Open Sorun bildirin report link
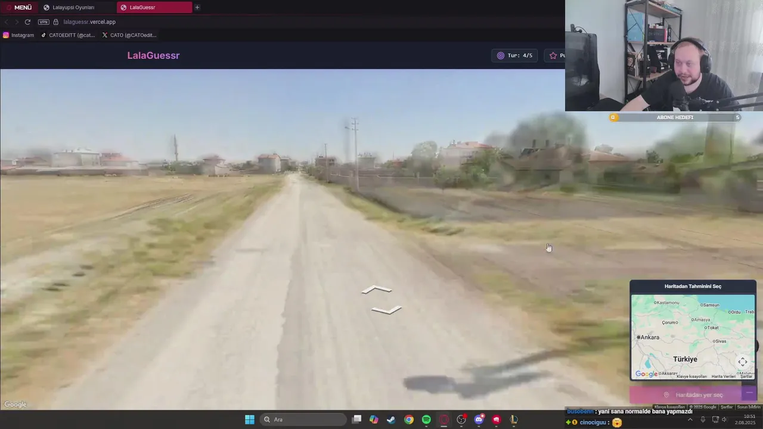The image size is (763, 429). (x=749, y=407)
